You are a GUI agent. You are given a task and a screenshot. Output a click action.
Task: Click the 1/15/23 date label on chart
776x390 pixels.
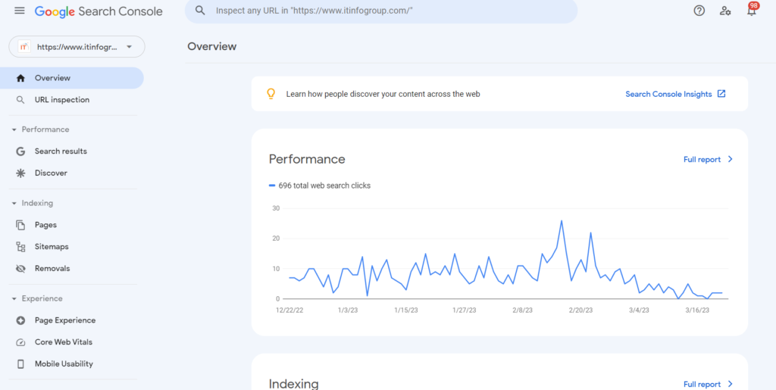pos(406,310)
